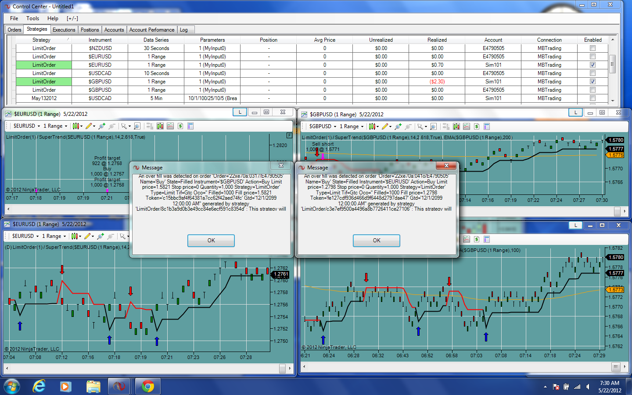Click zoom in icon in top GBPUSD chart
Image resolution: width=632 pixels, height=395 pixels.
tap(398, 126)
